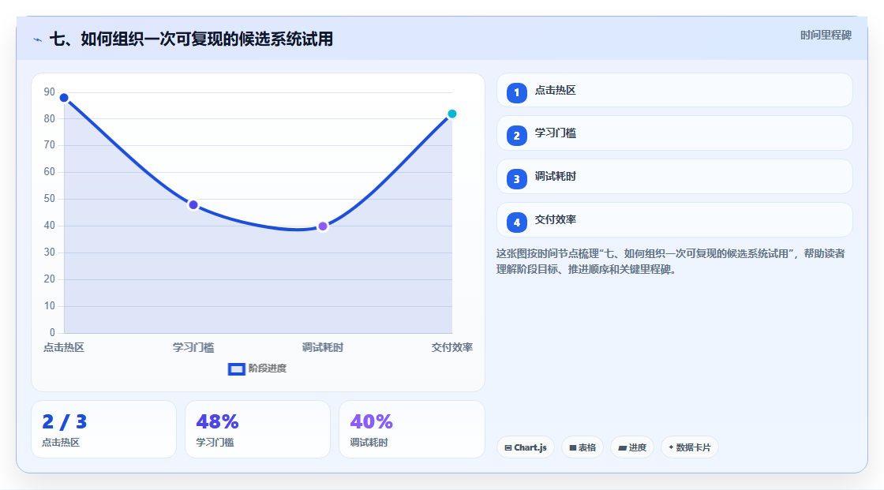Screen dimensions: 884x490
Task: Click the Chart.js tag
Action: 526,447
